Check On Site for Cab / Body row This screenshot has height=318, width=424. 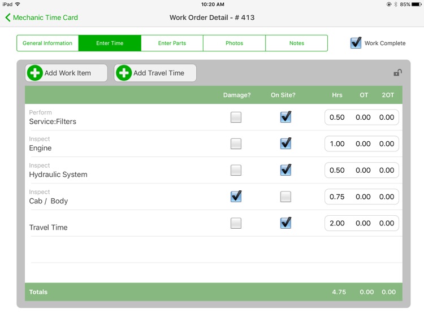click(285, 197)
